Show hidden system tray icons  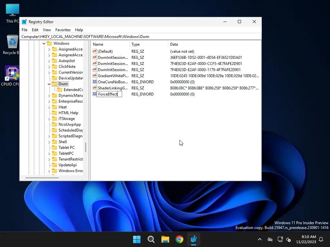click(260, 239)
